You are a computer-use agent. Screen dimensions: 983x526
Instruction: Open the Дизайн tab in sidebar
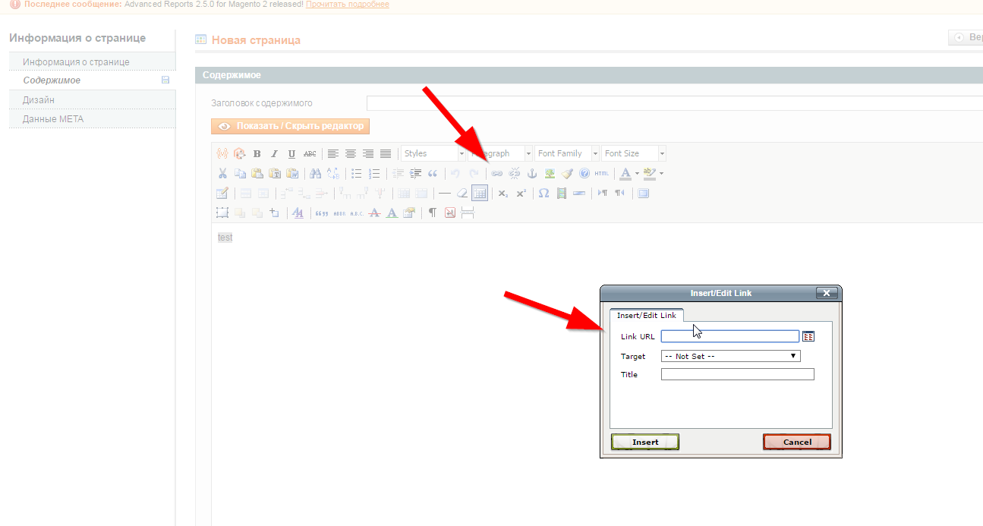pos(39,100)
